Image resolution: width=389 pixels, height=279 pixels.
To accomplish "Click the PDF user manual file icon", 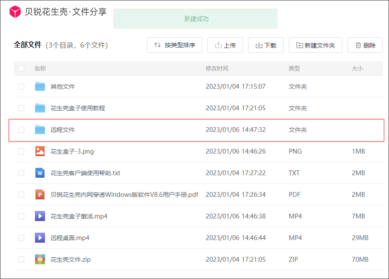I will point(40,195).
